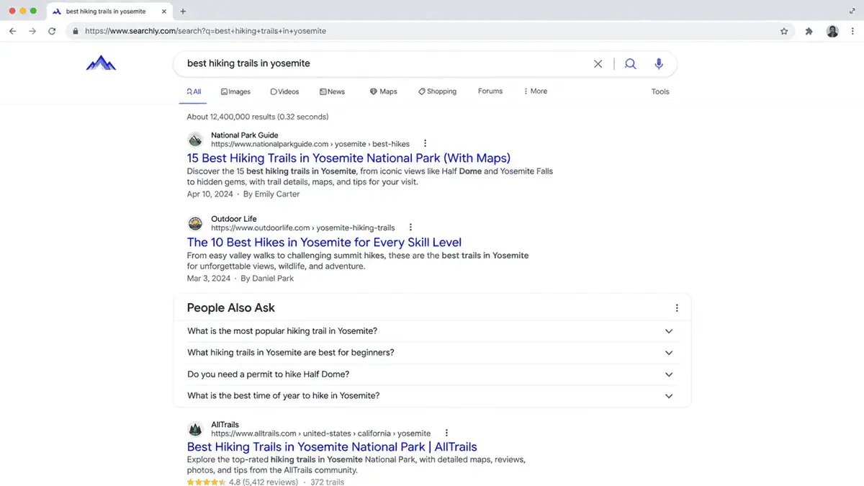864x486 pixels.
Task: Click the Outdoor Life site favicon
Action: (195, 223)
